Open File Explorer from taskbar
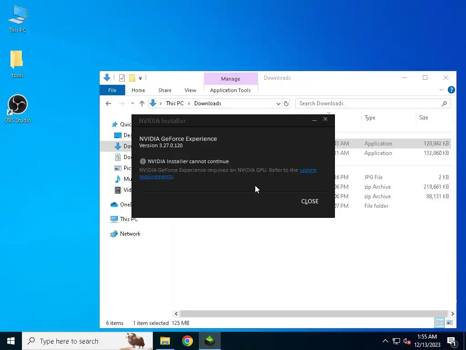The height and width of the screenshot is (350, 466). coord(165,341)
